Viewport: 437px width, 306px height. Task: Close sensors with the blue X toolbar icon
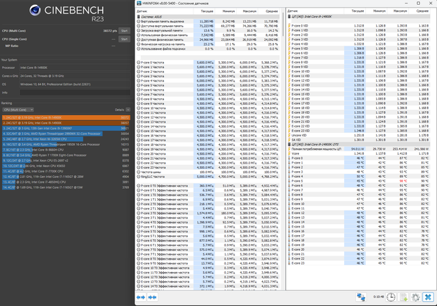[428, 297]
